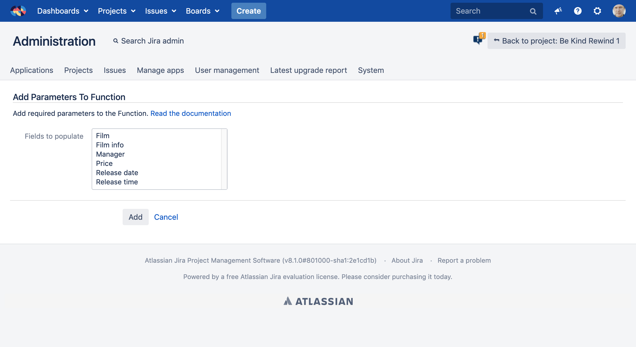Click the search magnifier icon in top bar
Image resolution: width=636 pixels, height=347 pixels.
click(533, 11)
